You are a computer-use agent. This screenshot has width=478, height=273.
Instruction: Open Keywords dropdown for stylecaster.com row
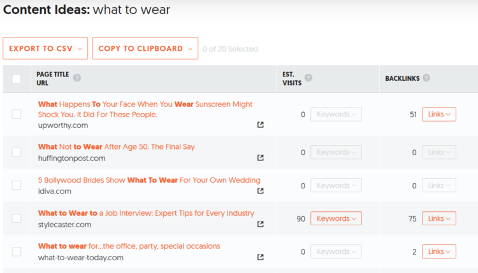click(x=336, y=219)
